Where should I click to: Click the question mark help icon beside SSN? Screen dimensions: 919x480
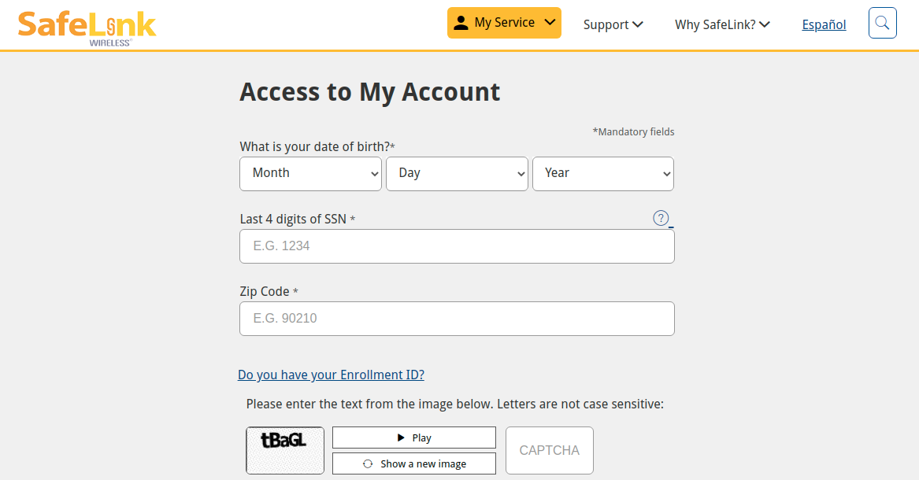coord(661,218)
